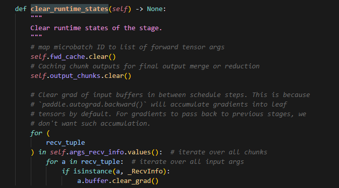Click the values() method call
This screenshot has height=188, width=339.
tap(143, 152)
